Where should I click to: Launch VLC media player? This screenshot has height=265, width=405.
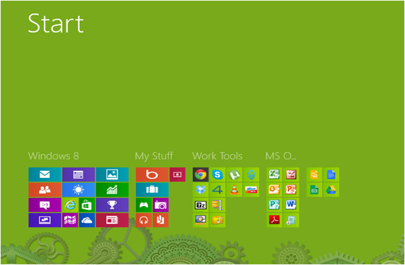234,190
